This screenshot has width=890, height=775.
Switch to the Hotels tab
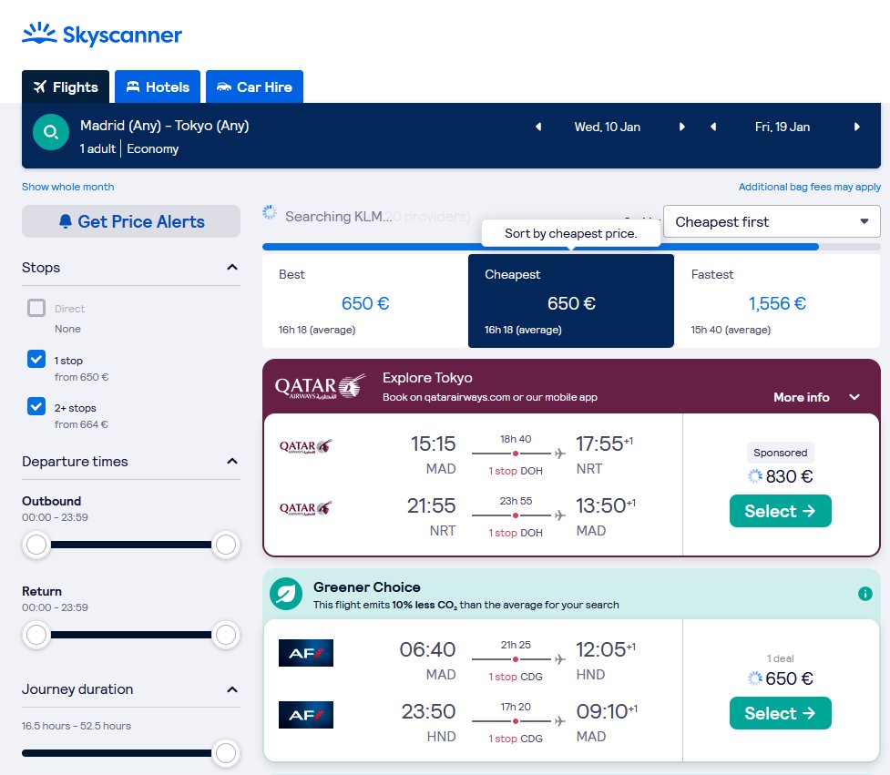point(158,87)
